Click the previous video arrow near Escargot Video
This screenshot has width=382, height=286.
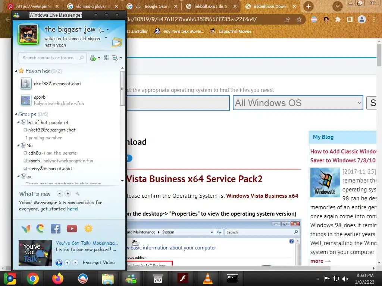[67, 263]
